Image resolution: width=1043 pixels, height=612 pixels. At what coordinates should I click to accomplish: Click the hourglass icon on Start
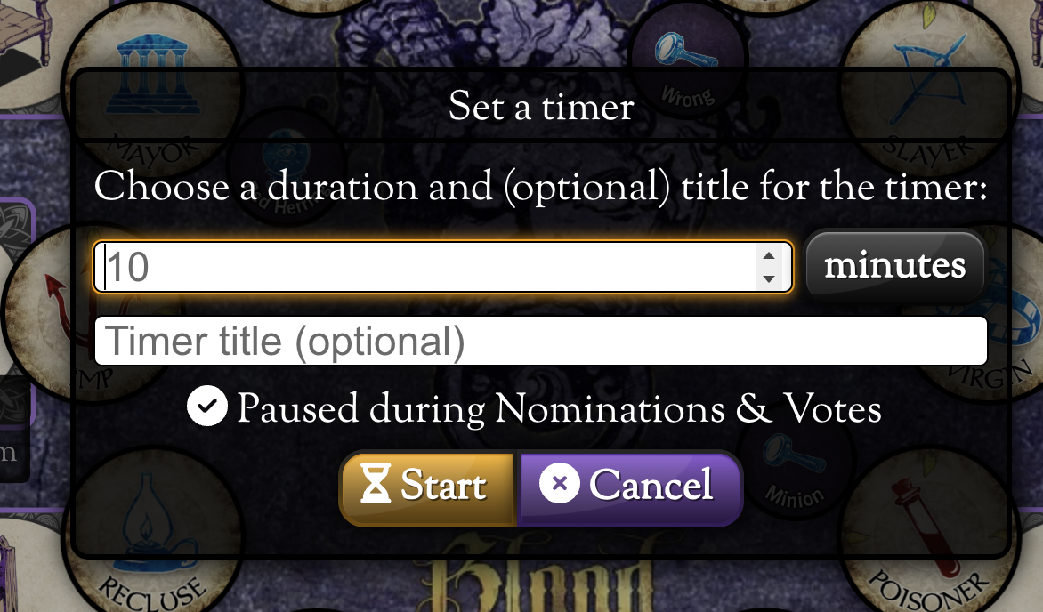(376, 487)
